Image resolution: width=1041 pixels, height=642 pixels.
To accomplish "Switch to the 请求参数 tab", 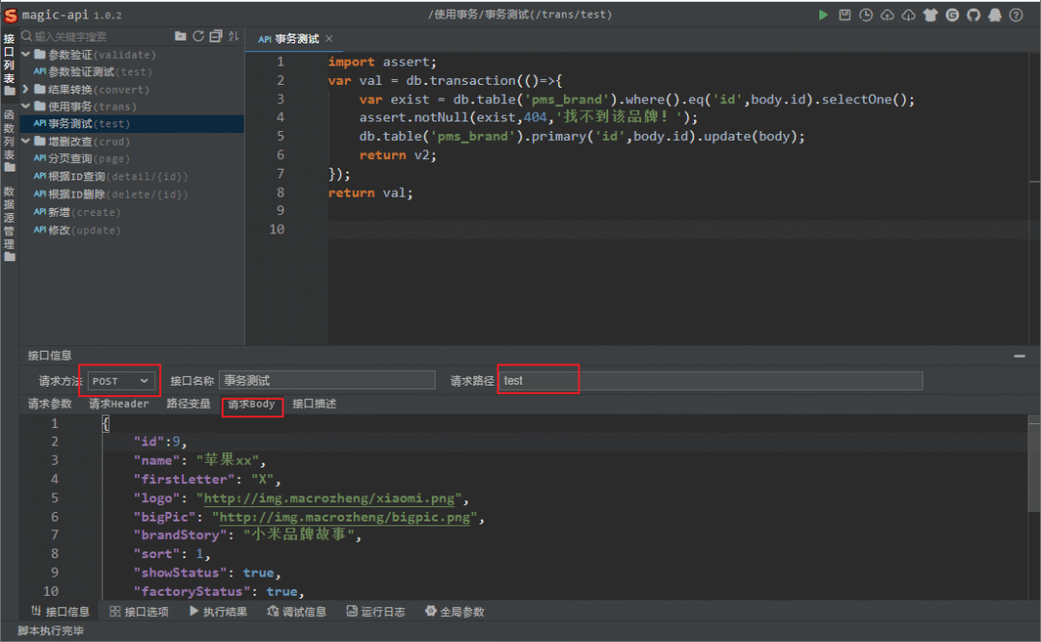I will tap(50, 404).
